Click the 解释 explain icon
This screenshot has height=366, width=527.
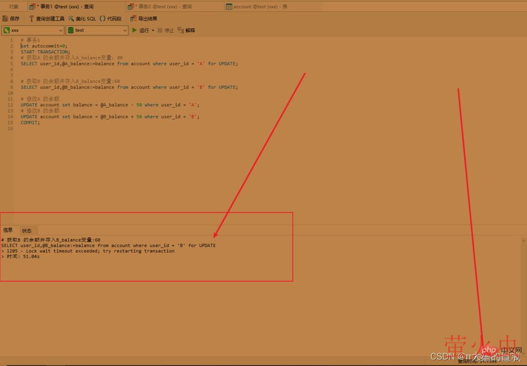pos(181,30)
